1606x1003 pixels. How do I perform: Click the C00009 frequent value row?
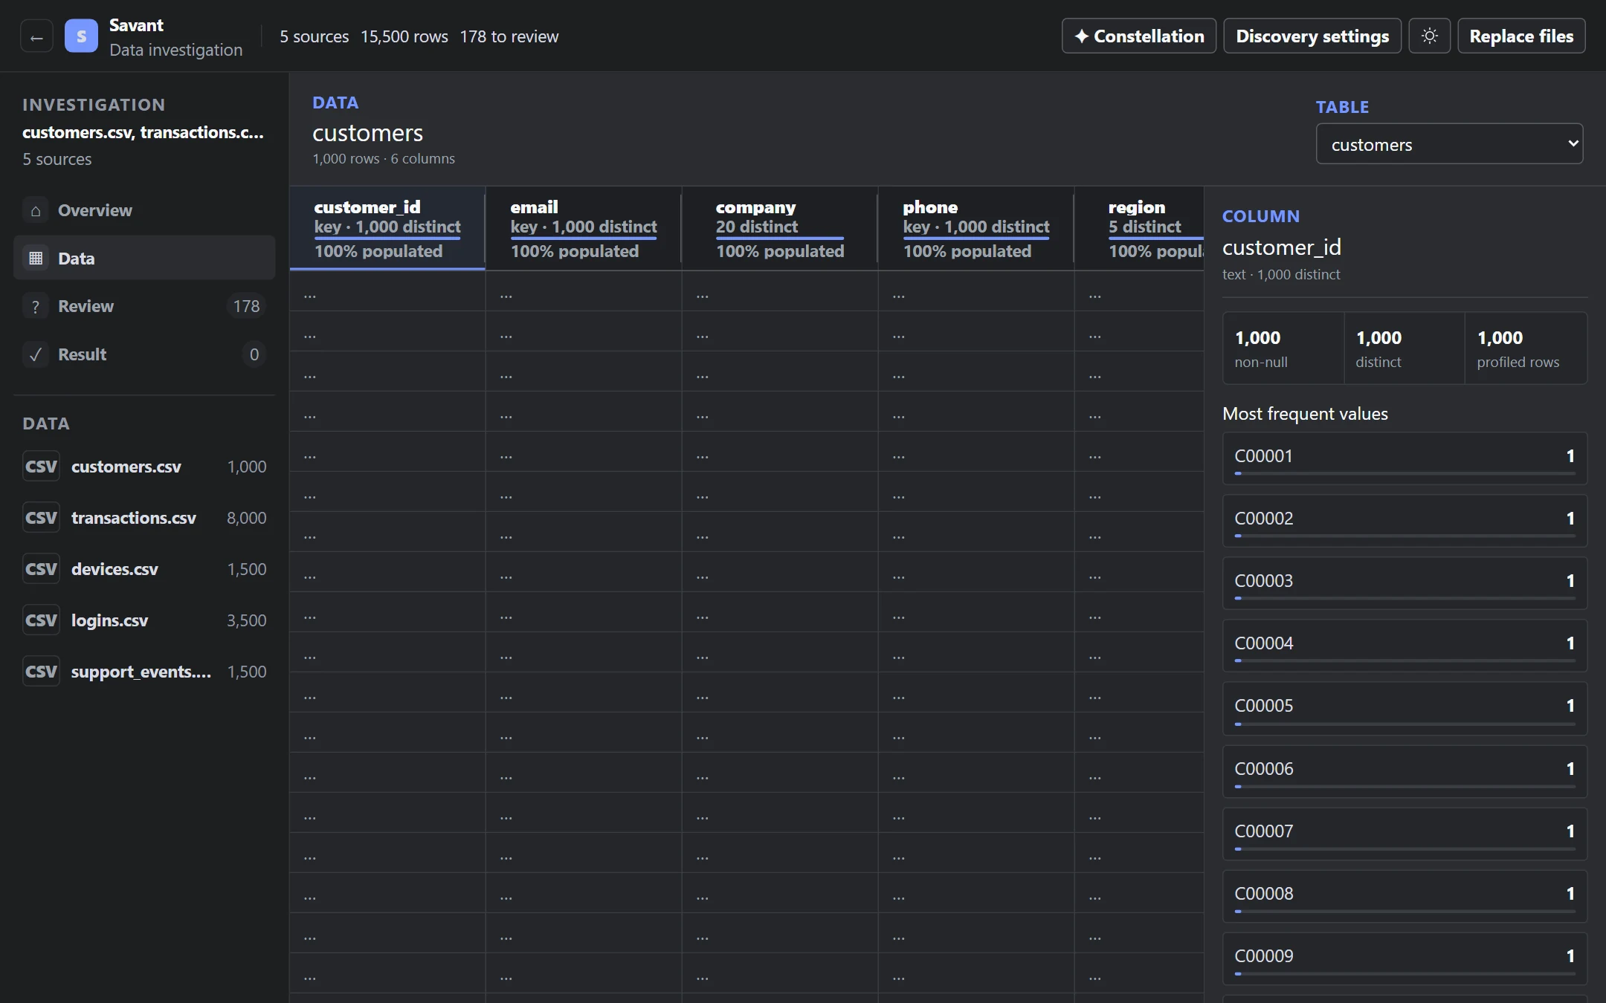(1405, 958)
